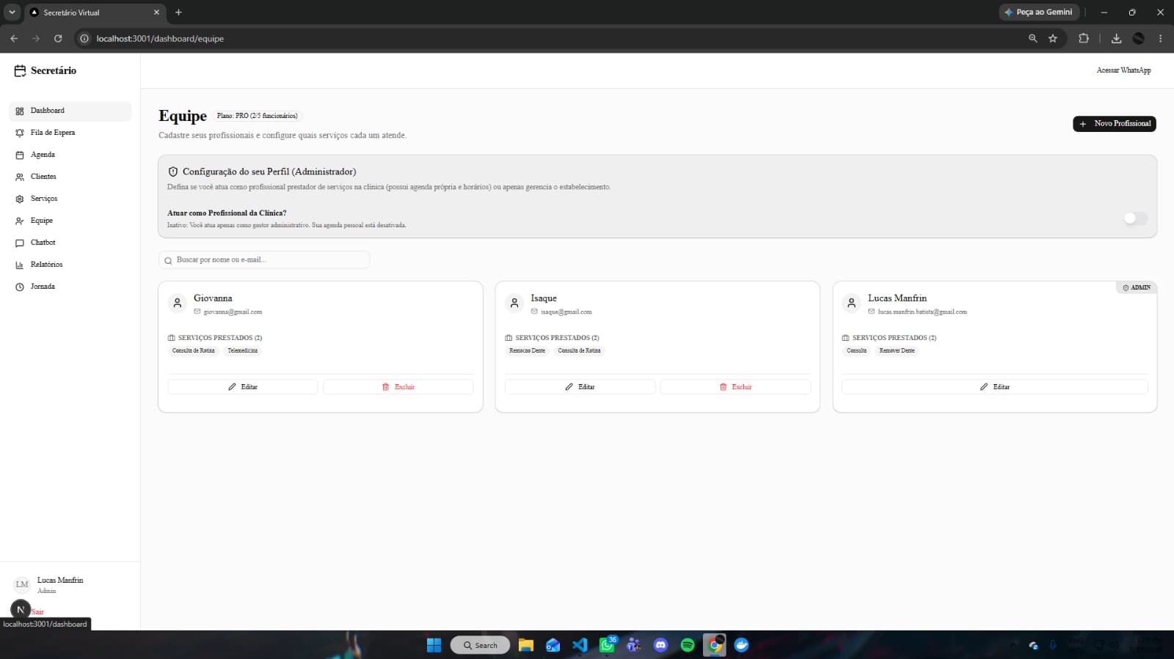Open browser zoom magnifier icon
This screenshot has height=659, width=1174.
click(x=1032, y=39)
